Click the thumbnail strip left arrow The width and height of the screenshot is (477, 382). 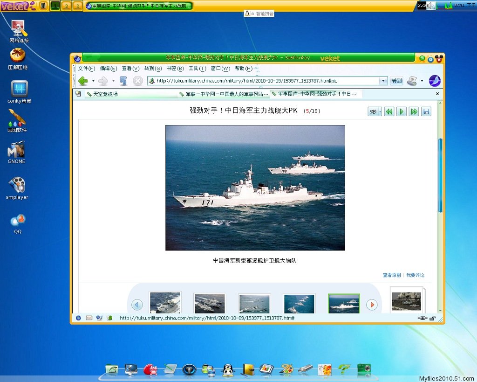(137, 304)
